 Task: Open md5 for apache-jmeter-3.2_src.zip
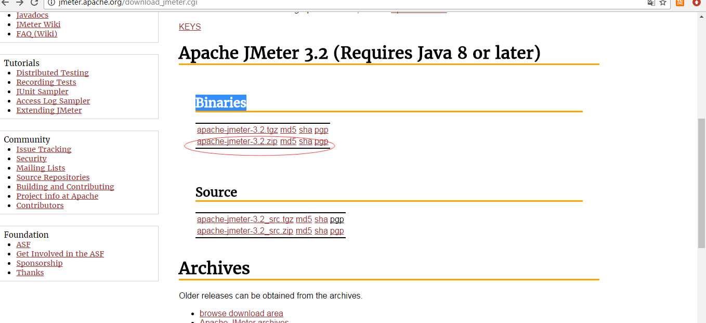[x=304, y=230]
